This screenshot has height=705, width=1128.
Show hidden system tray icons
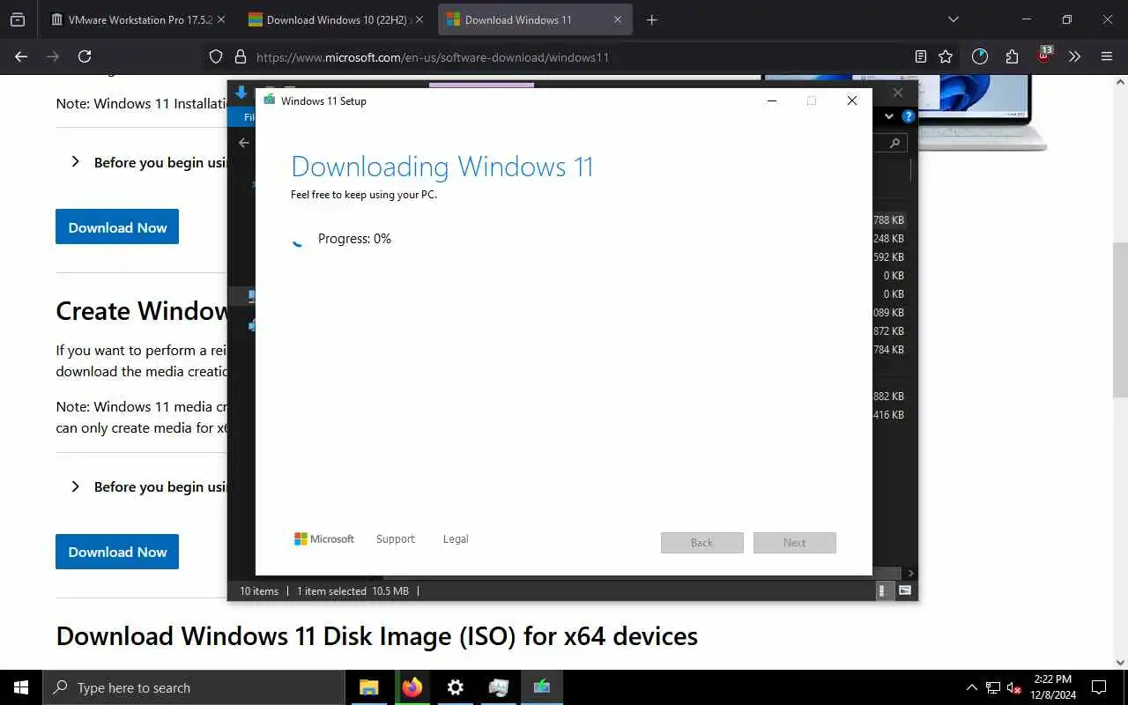tap(972, 687)
